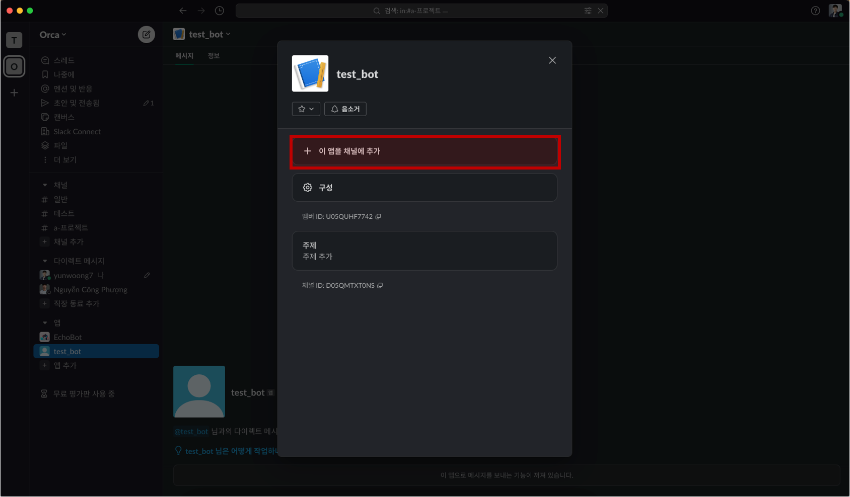850x497 pixels.
Task: Open 멘션 및 반응 in the sidebar
Action: [x=97, y=89]
